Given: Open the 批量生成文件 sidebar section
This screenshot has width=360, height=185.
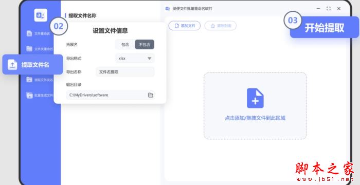Looking at the screenshot, I should pos(40,95).
